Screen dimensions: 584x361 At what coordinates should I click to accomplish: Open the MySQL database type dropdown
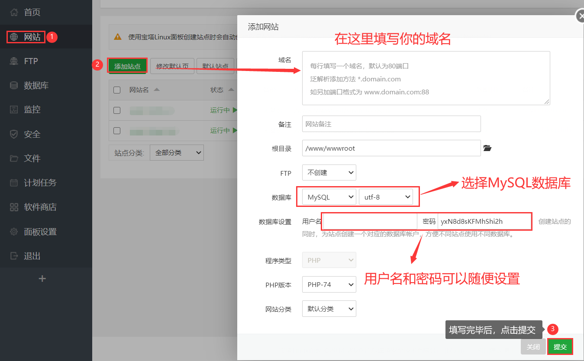329,197
